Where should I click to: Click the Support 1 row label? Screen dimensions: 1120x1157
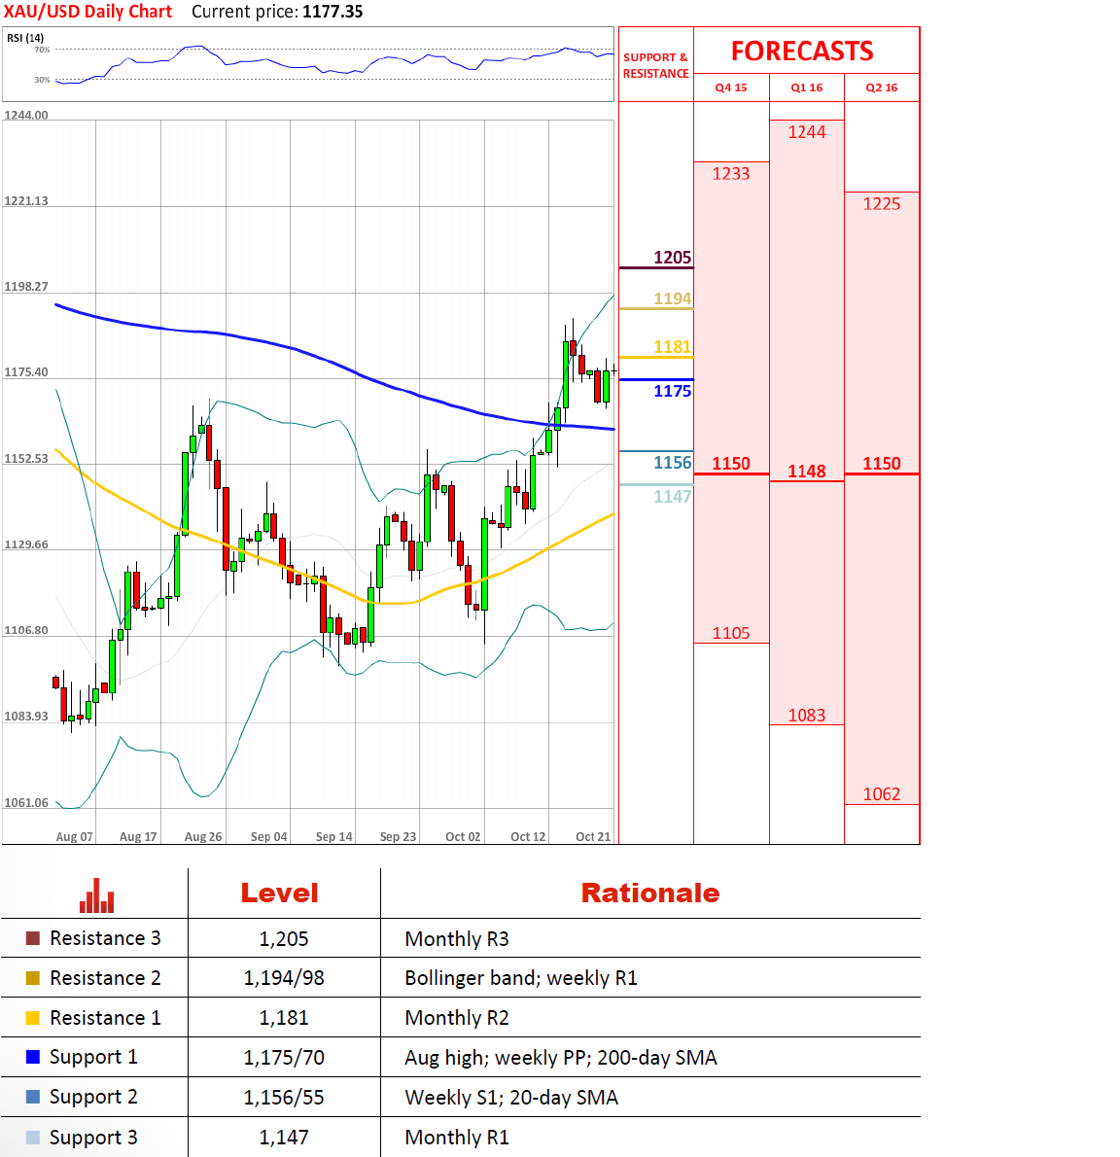click(x=93, y=1058)
